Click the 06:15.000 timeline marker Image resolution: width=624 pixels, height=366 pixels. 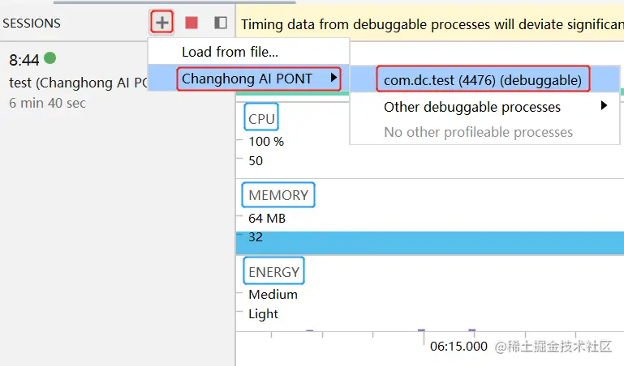coord(458,347)
